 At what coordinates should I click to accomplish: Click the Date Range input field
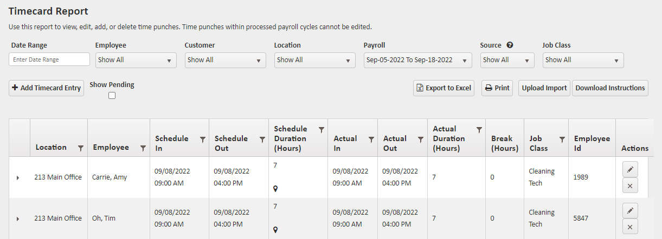49,59
